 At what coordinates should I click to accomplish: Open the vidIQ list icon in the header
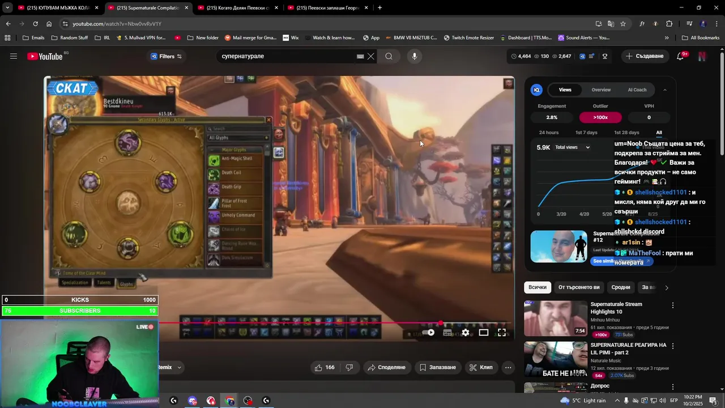pos(591,56)
